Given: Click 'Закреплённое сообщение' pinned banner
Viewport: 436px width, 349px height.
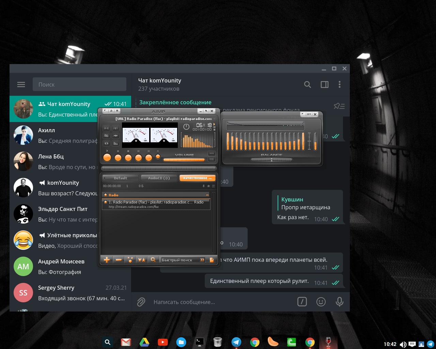Looking at the screenshot, I should 175,102.
